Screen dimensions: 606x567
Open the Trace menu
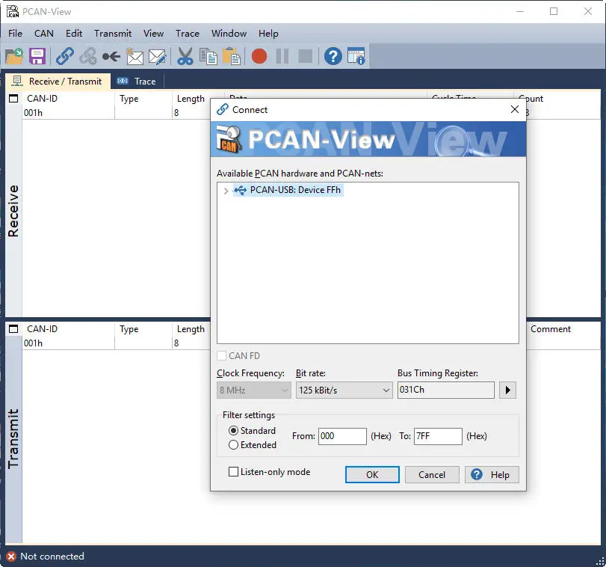click(188, 34)
